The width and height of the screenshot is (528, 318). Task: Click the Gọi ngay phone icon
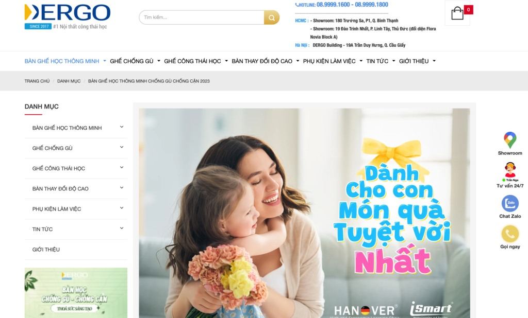(x=510, y=234)
